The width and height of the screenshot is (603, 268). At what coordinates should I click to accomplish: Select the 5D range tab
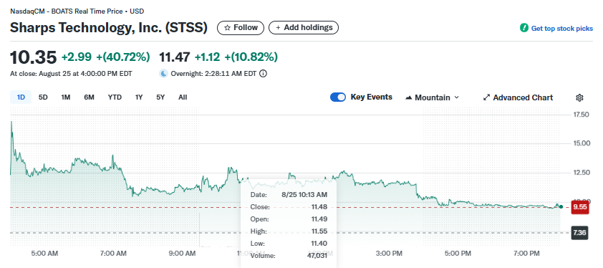[43, 97]
